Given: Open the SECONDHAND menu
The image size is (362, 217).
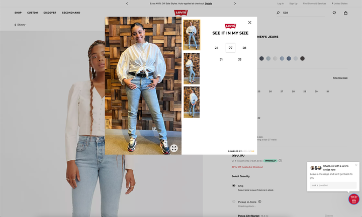Looking at the screenshot, I should (x=71, y=13).
